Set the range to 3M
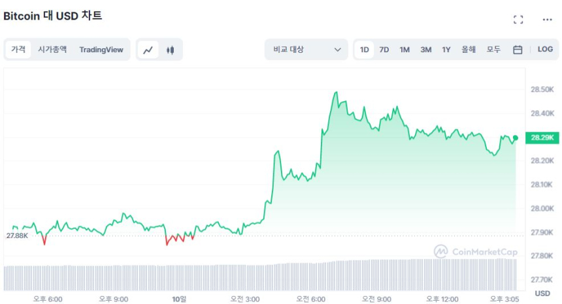This screenshot has height=304, width=562. tap(425, 50)
